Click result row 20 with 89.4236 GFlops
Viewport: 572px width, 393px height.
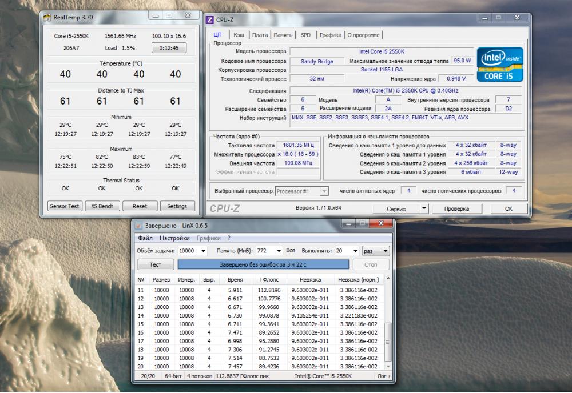click(x=259, y=366)
